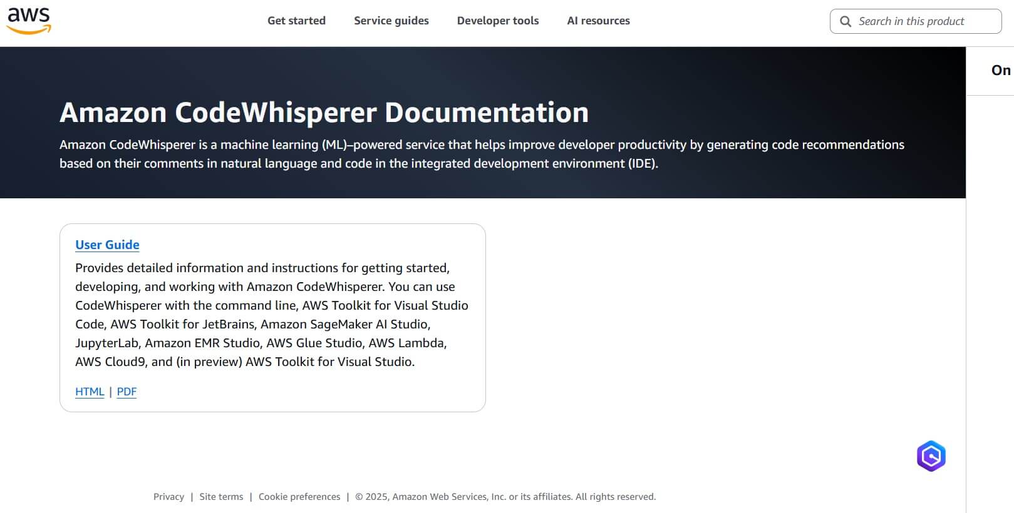The image size is (1014, 513).
Task: Click the User Guide description paragraph
Action: (272, 315)
